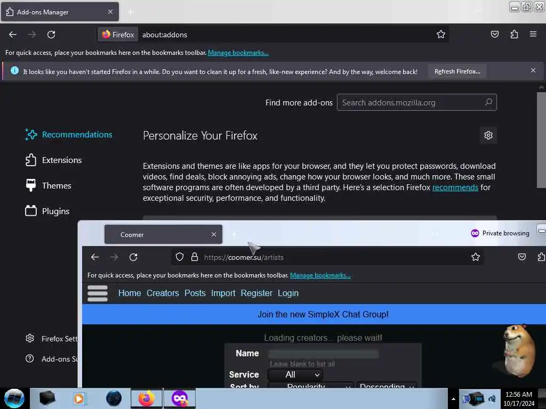Open the Descending sort order dropdown
Viewport: 546px width, 409px height.
pos(387,385)
